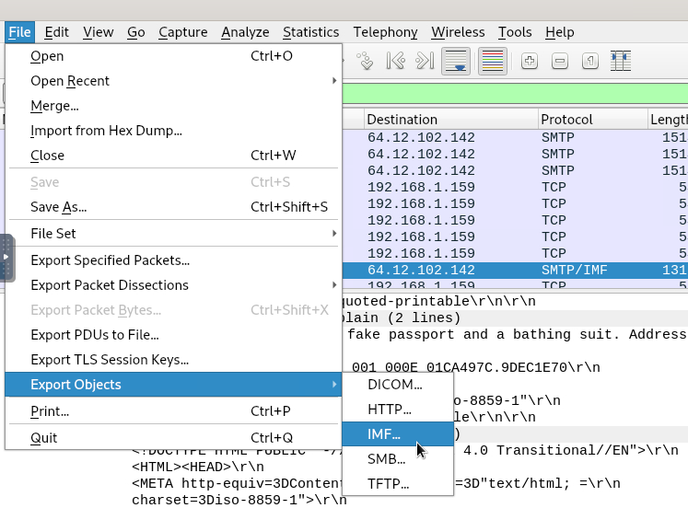688x508 pixels.
Task: Click the Go to last packet icon
Action: point(425,62)
